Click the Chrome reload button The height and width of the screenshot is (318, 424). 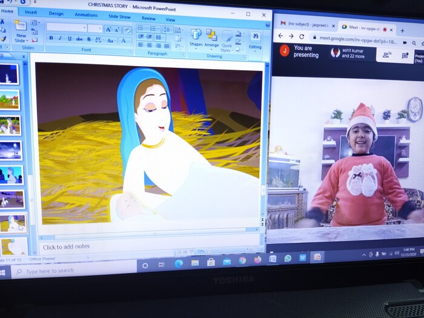(302, 36)
